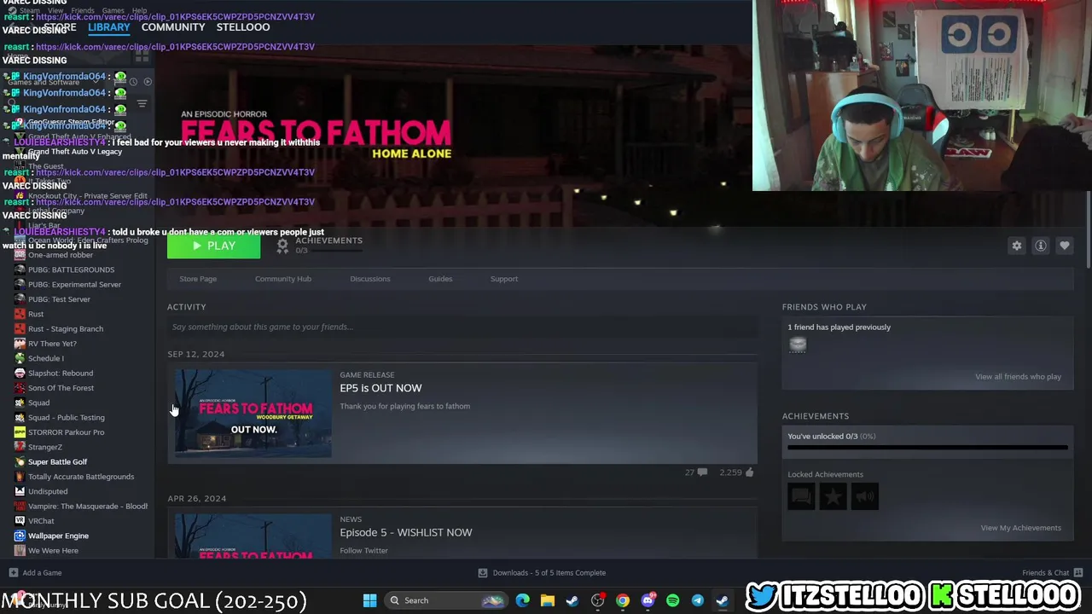Open the Friends & Chat icon
Image resolution: width=1092 pixels, height=614 pixels.
[x=1078, y=573]
